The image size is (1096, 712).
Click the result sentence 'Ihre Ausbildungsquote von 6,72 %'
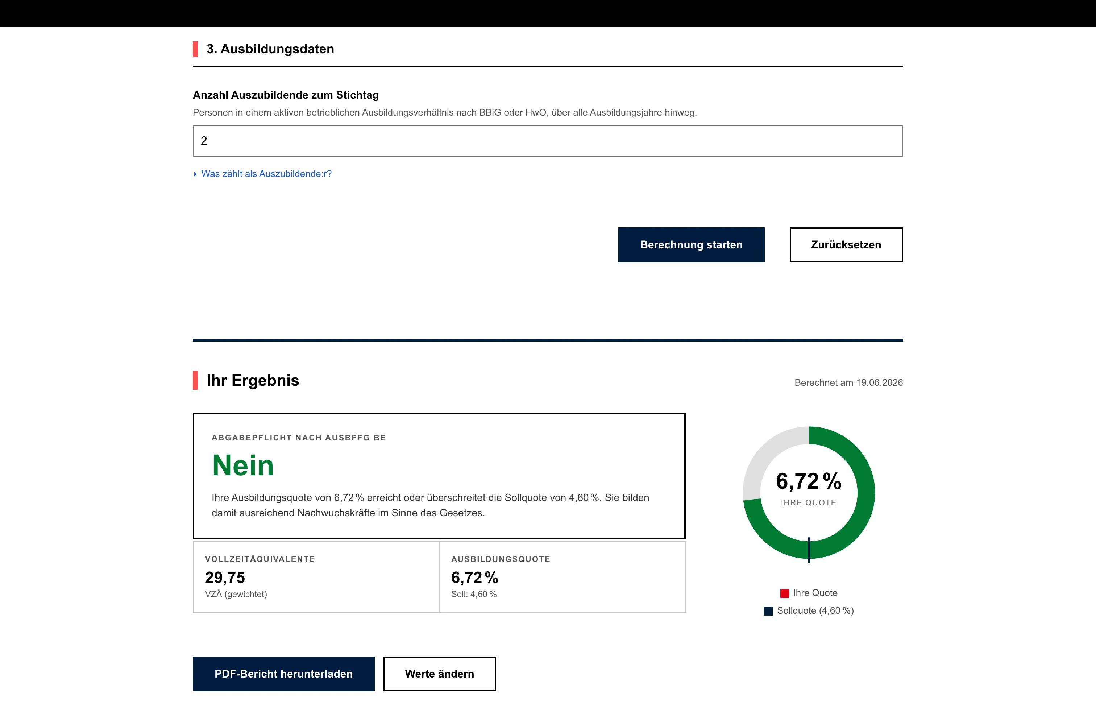click(x=431, y=505)
